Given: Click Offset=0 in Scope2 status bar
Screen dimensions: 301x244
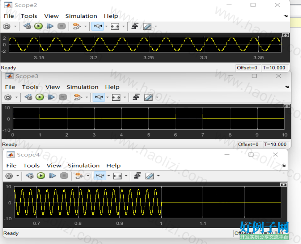Looking at the screenshot, I should pyautogui.click(x=248, y=68).
